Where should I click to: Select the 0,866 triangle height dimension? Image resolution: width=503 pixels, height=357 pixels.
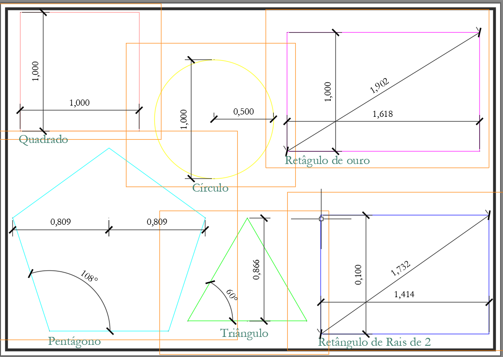pos(256,270)
